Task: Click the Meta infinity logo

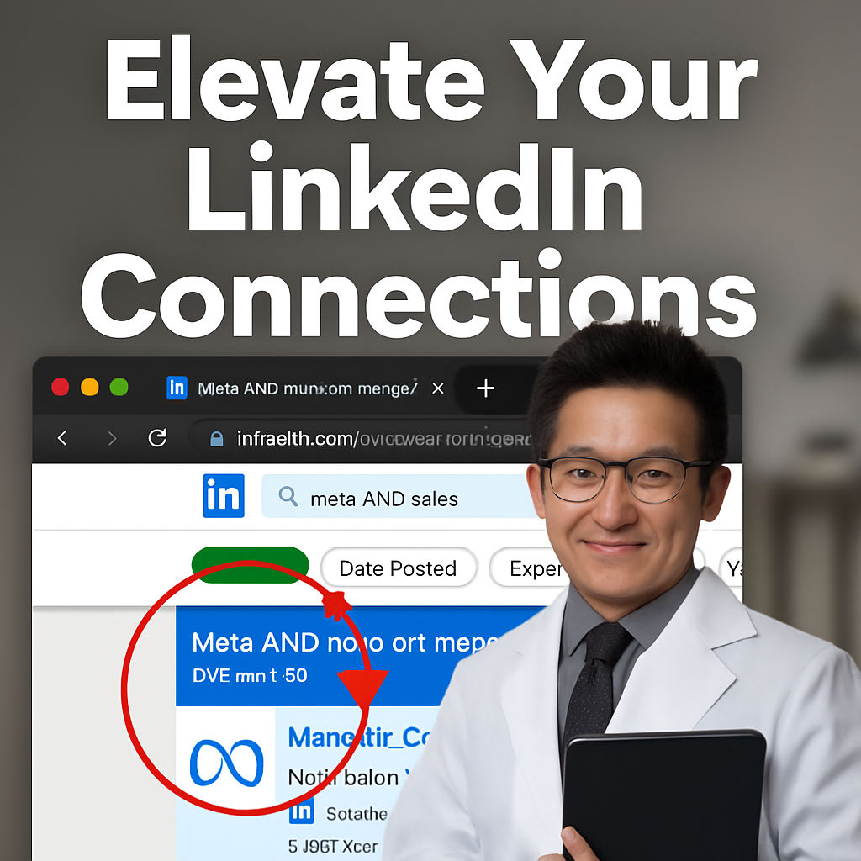Action: 226,763
